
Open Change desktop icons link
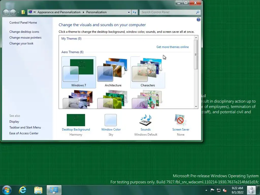tap(24, 32)
